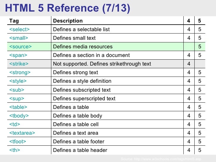Viewport: 216px width, 162px height.
Task: Open the <tfoot> tag link
Action: pyautogui.click(x=18, y=142)
